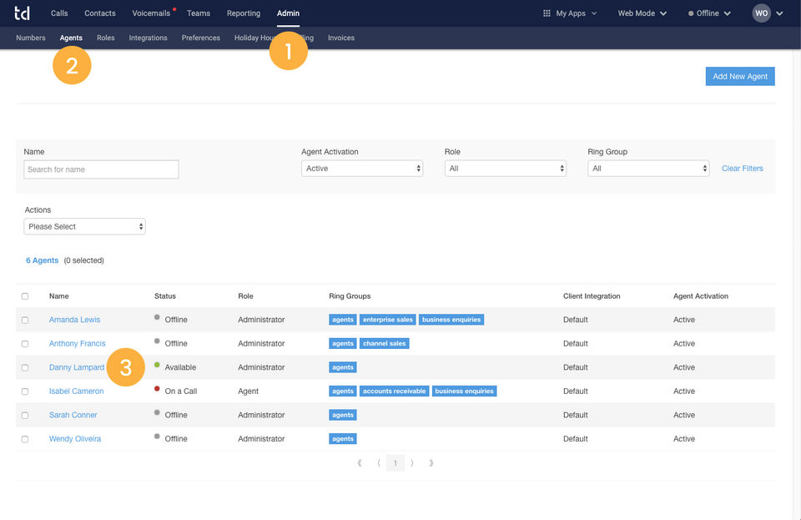Click the WO user avatar
801x520 pixels.
[x=761, y=13]
